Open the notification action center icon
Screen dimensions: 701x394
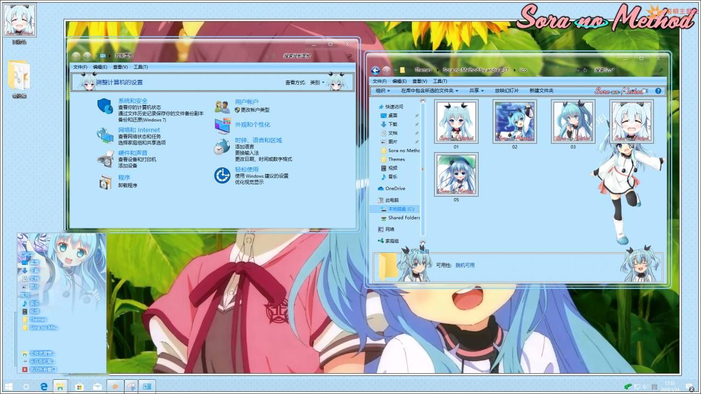691,386
